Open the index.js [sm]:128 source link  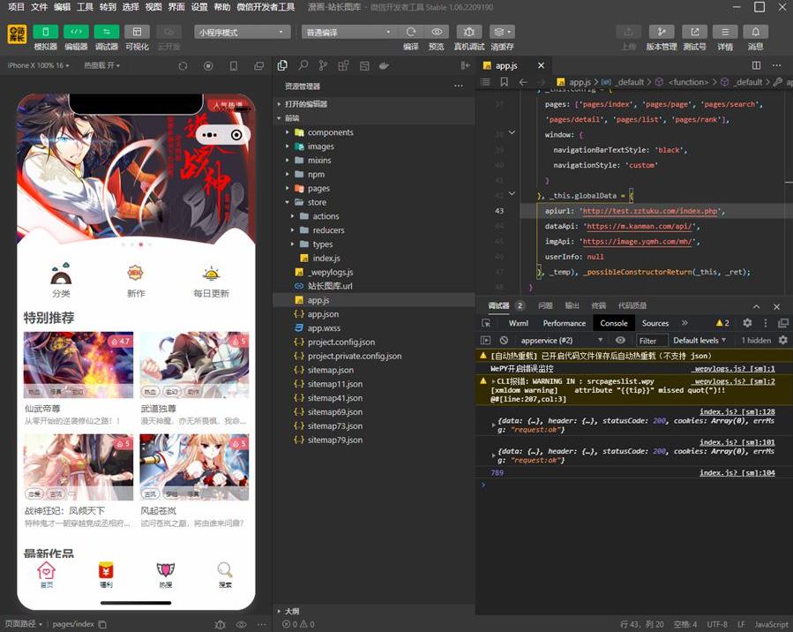click(737, 412)
